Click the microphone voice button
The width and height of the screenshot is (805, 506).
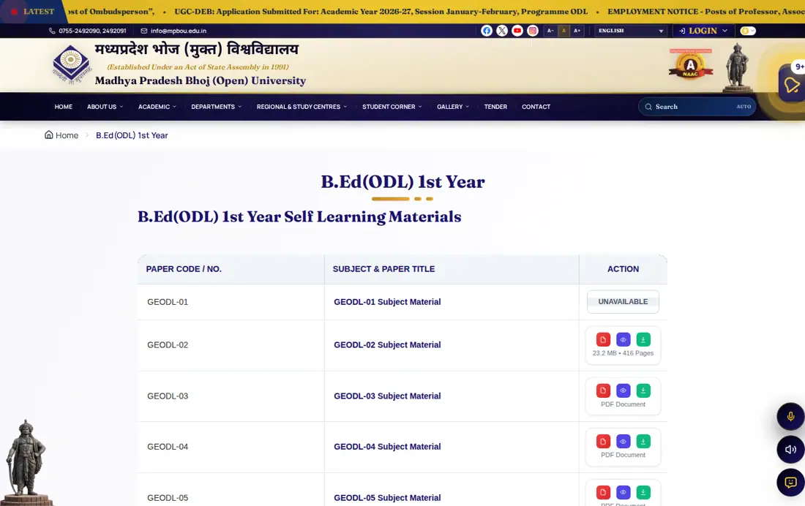790,416
